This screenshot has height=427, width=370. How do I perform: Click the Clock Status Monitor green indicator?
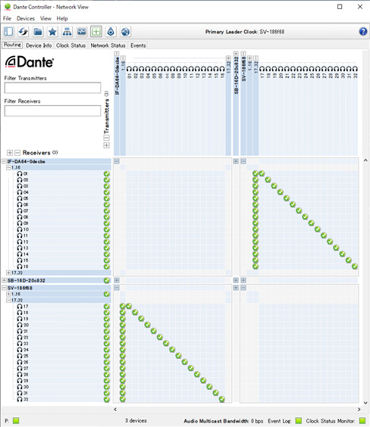(362, 420)
